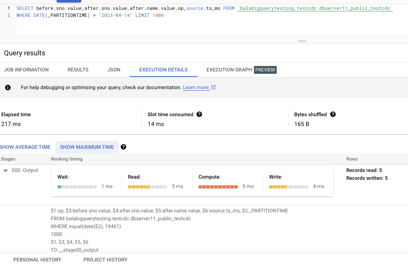Image resolution: width=408 pixels, height=265 pixels.
Task: Click the Write timing progress bar
Action: coord(289,187)
